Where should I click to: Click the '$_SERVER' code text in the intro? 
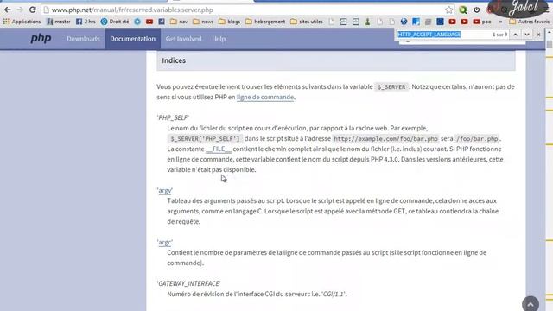391,86
